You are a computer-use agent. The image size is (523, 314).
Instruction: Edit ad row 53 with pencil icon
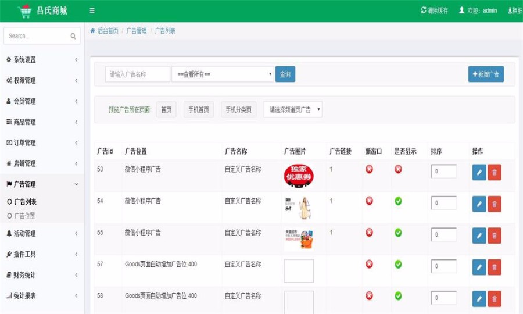(x=479, y=172)
